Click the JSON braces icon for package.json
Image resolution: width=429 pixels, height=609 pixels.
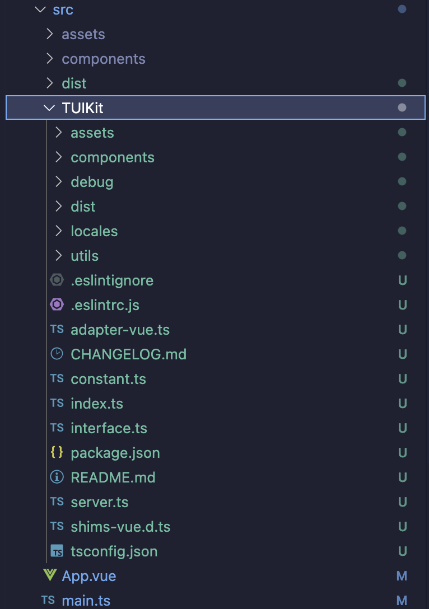pyautogui.click(x=56, y=452)
